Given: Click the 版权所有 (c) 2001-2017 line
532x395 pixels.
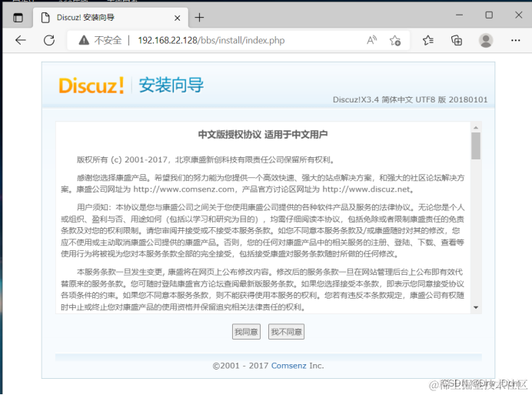Looking at the screenshot, I should [206, 159].
